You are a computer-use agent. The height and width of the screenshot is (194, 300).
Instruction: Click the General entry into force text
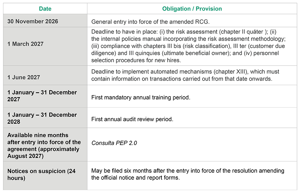click(x=150, y=22)
